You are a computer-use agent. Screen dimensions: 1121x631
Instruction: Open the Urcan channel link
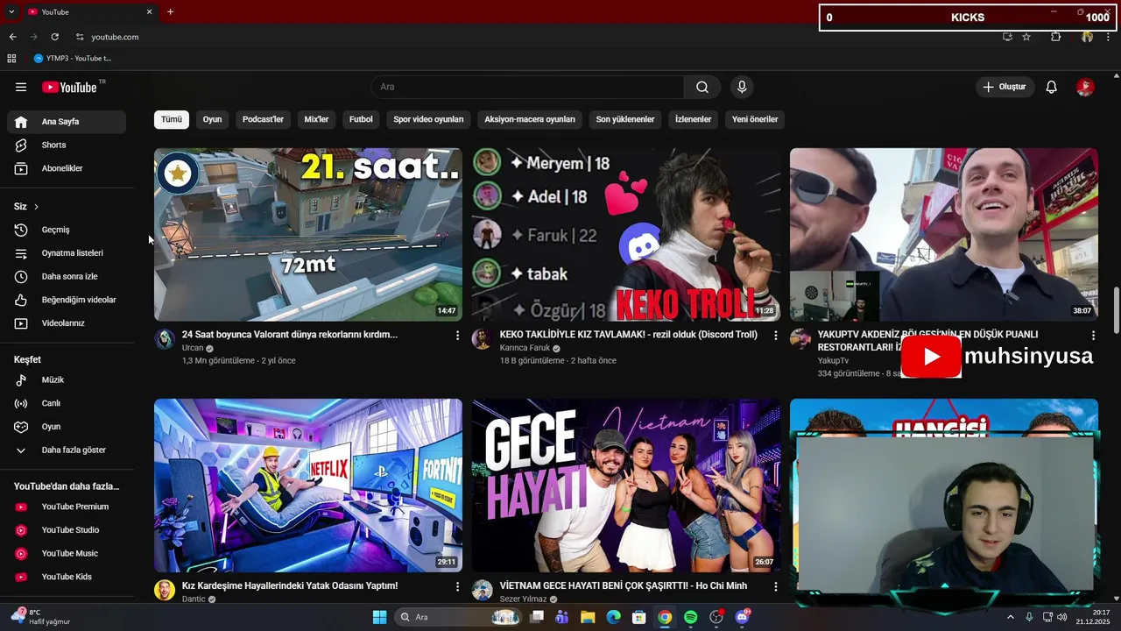click(193, 348)
